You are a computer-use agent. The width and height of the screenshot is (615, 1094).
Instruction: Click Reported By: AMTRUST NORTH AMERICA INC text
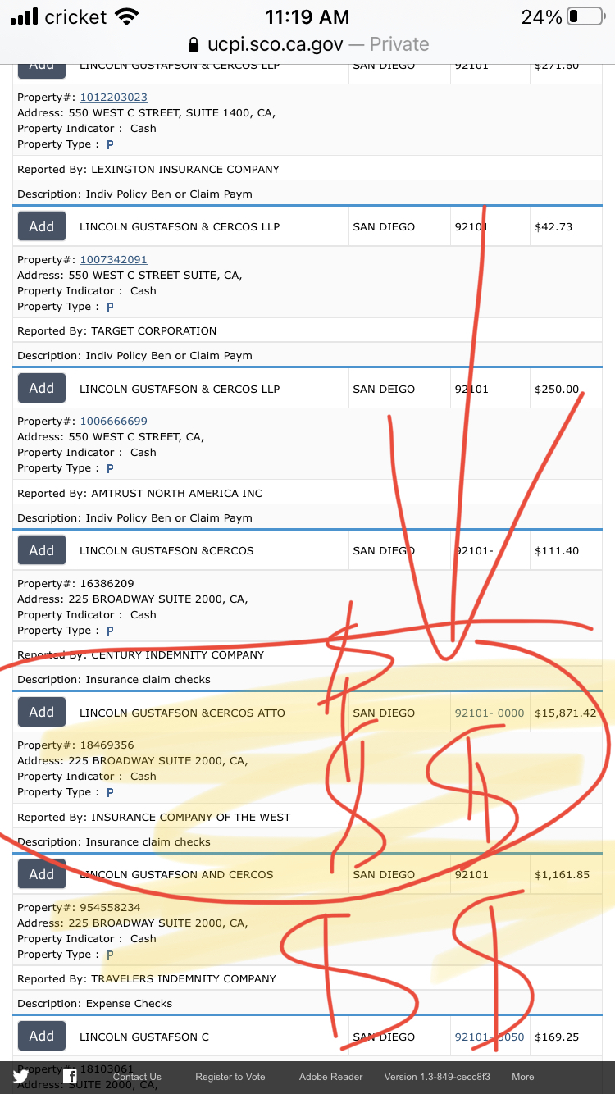(140, 494)
